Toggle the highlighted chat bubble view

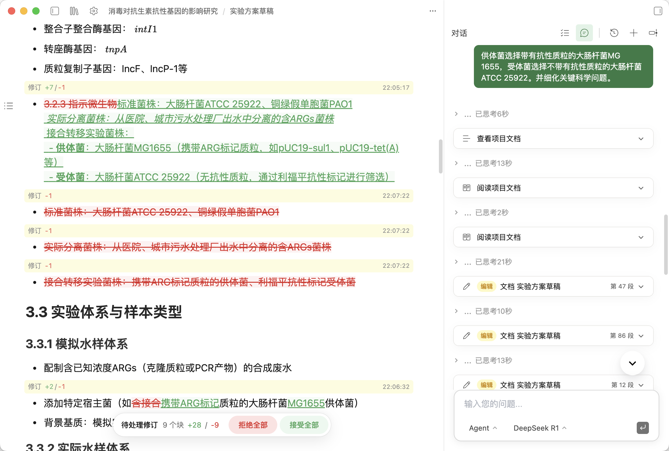[x=584, y=33]
